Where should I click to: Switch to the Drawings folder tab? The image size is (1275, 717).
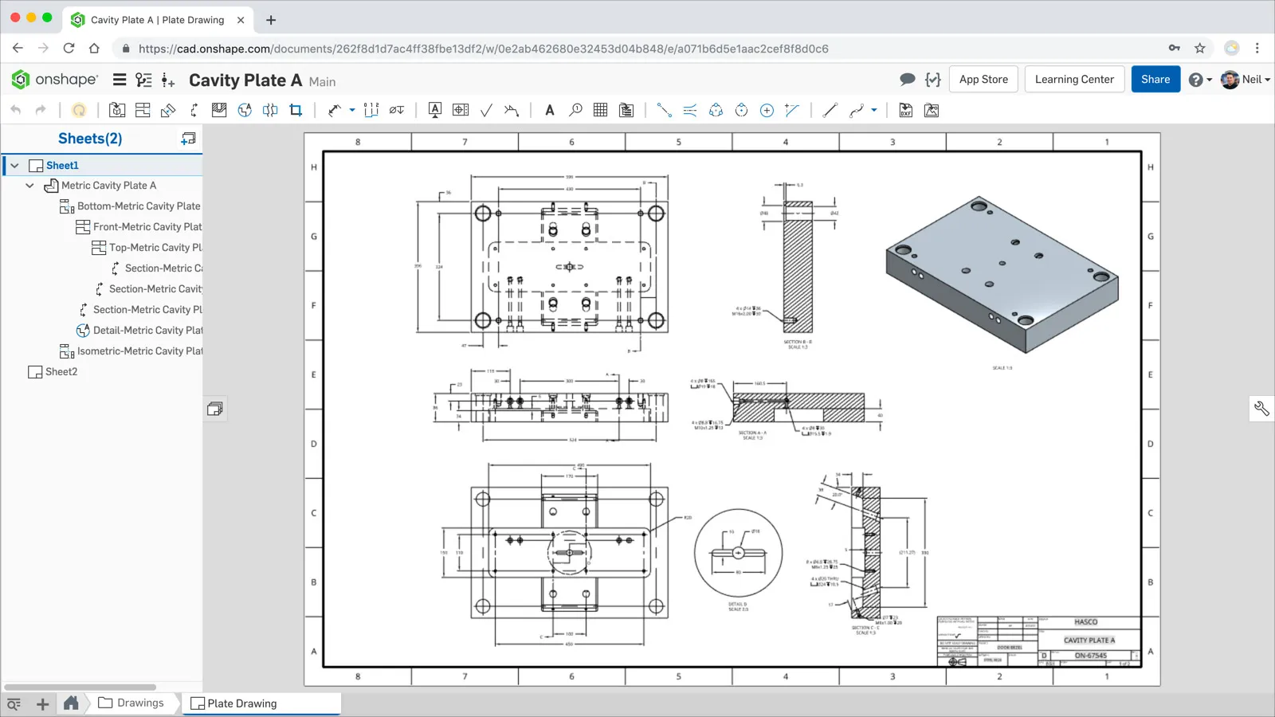pyautogui.click(x=131, y=703)
